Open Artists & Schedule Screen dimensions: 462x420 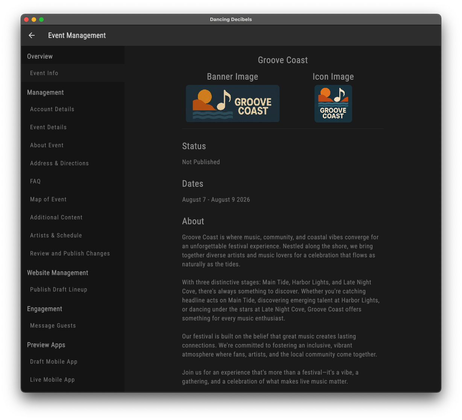click(x=56, y=235)
